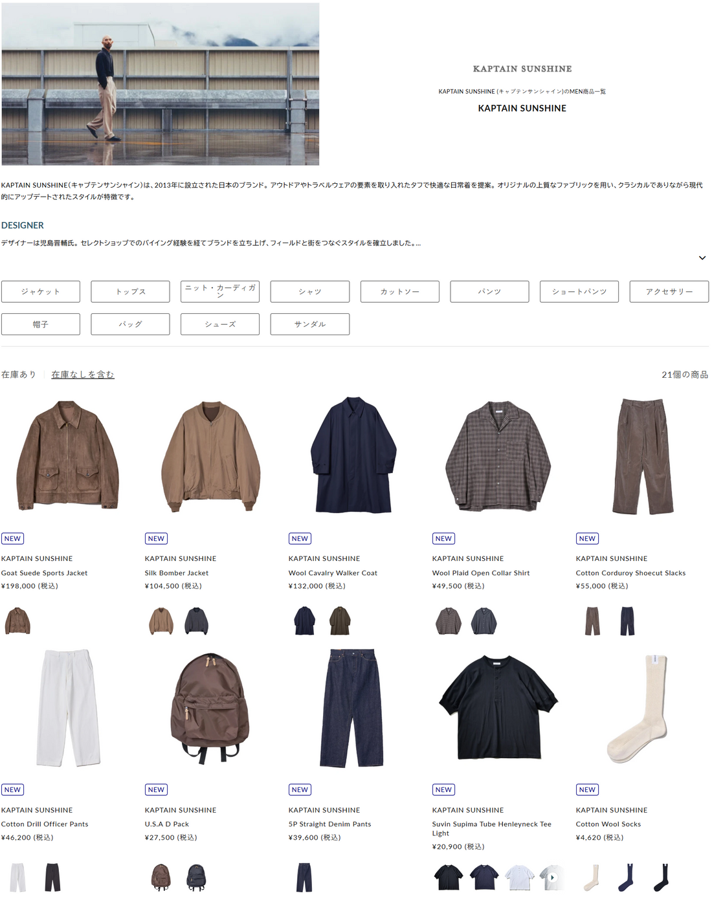Open the サンダル category
The image size is (712, 900).
coord(310,324)
